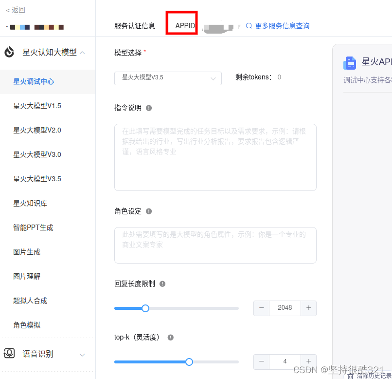Click the APPID label
Image resolution: width=392 pixels, height=379 pixels.
[185, 26]
